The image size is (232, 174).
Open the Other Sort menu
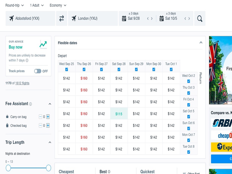pyautogui.click(x=191, y=173)
